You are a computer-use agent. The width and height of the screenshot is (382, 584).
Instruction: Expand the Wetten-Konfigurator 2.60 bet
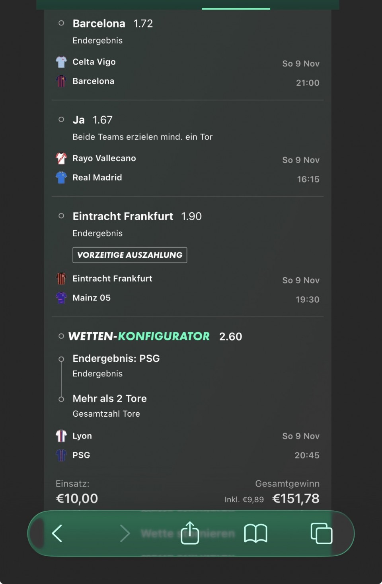point(61,336)
